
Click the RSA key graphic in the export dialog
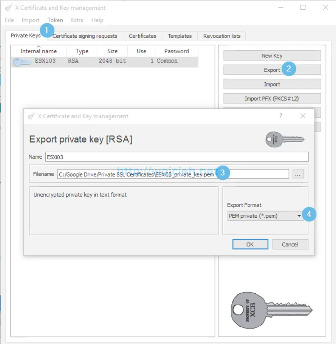pyautogui.click(x=284, y=138)
